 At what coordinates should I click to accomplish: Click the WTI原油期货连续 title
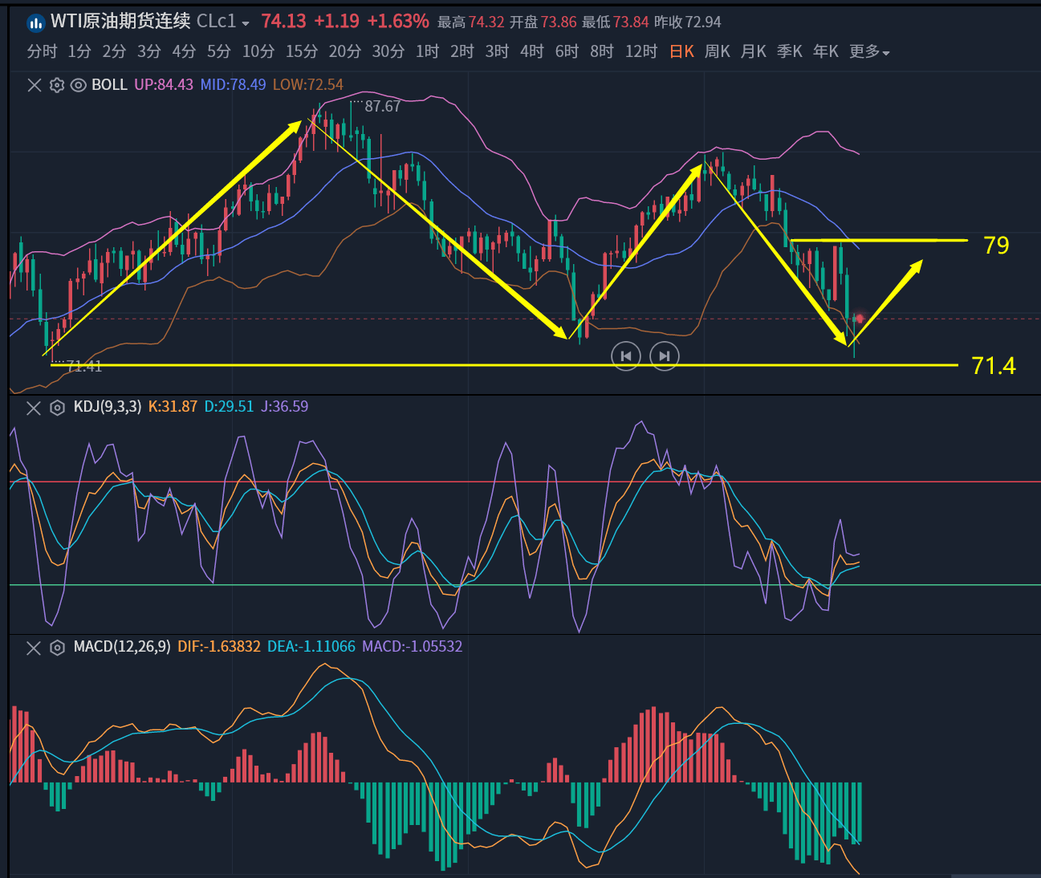point(120,22)
